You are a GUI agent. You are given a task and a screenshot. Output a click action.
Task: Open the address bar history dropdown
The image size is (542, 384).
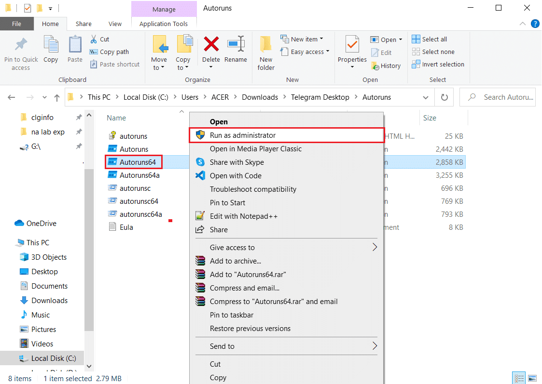(425, 97)
